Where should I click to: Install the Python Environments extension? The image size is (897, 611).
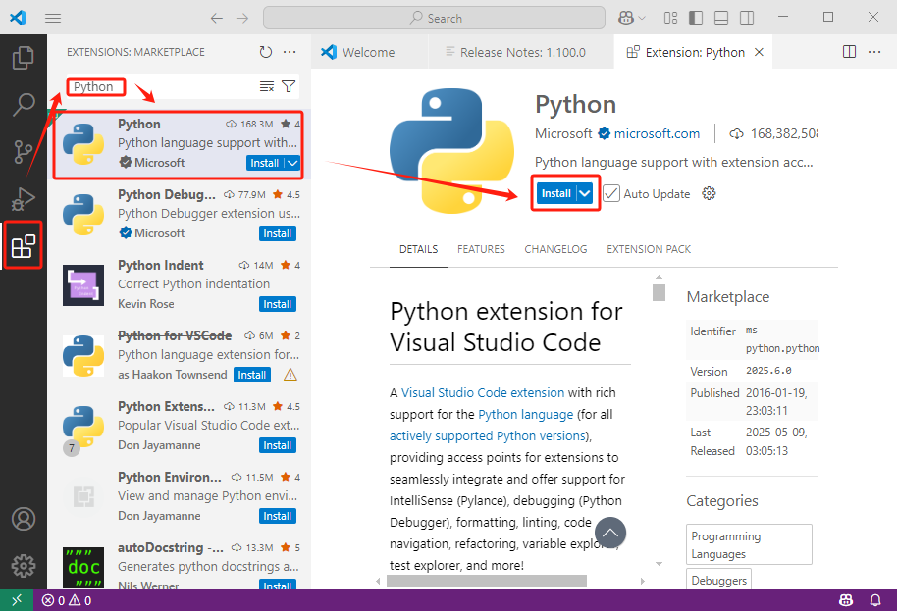[x=278, y=516]
